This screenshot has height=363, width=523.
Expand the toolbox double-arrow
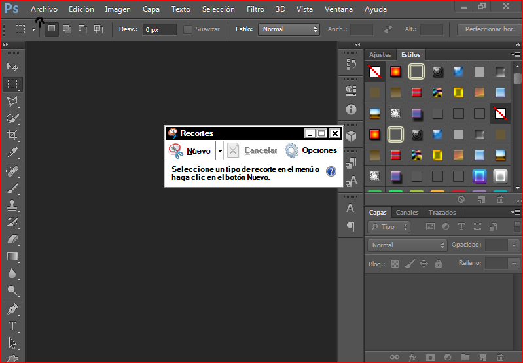pos(5,44)
